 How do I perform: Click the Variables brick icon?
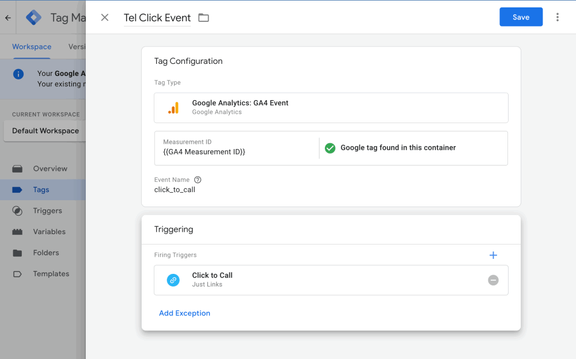pyautogui.click(x=17, y=232)
